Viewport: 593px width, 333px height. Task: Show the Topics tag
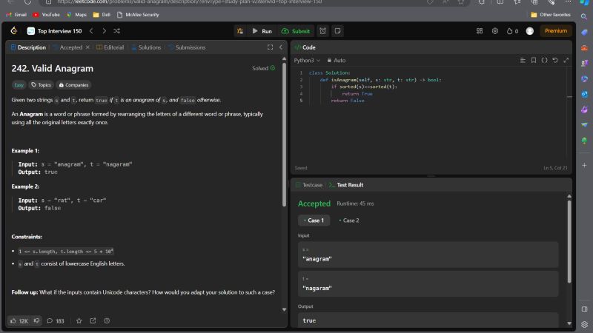point(41,85)
